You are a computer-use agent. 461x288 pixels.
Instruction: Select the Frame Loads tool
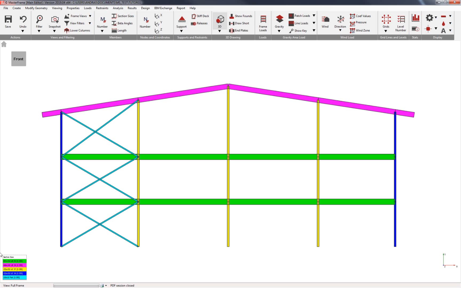click(263, 23)
